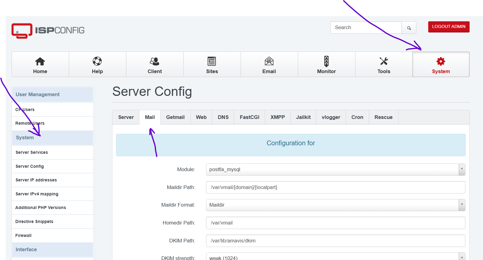
Task: Click the Logout Admin button
Action: 448,27
